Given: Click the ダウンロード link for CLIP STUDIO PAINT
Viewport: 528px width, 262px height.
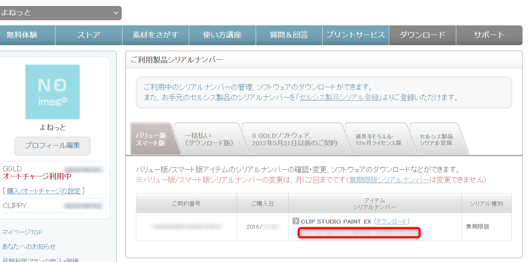Looking at the screenshot, I should [x=392, y=221].
